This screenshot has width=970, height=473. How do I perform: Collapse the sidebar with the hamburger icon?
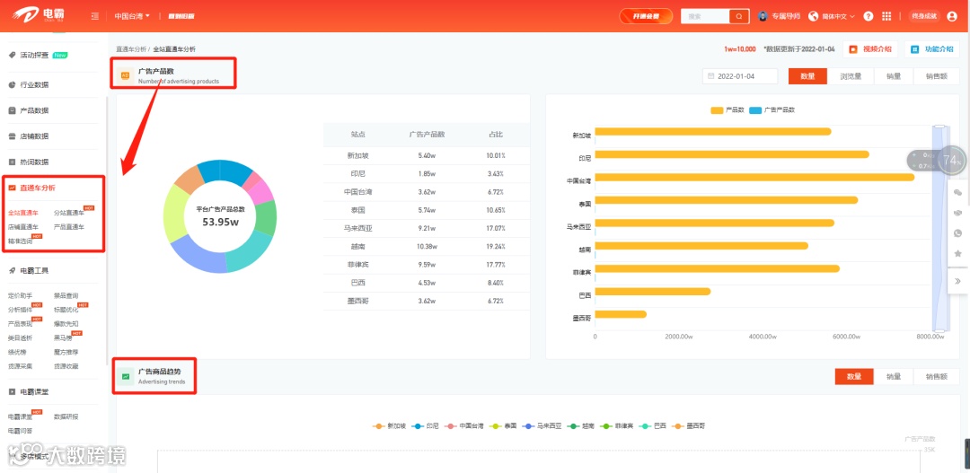94,16
